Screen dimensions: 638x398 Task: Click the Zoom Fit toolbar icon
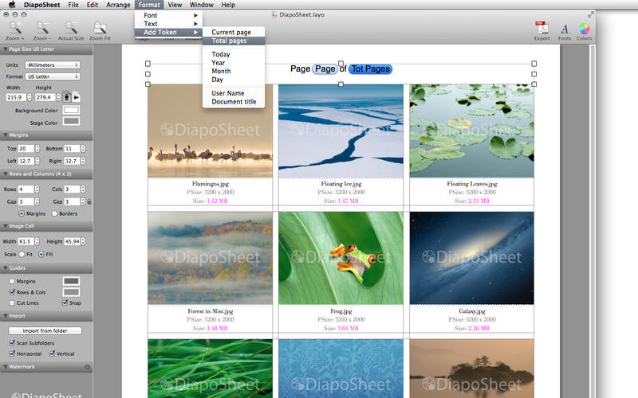(100, 28)
